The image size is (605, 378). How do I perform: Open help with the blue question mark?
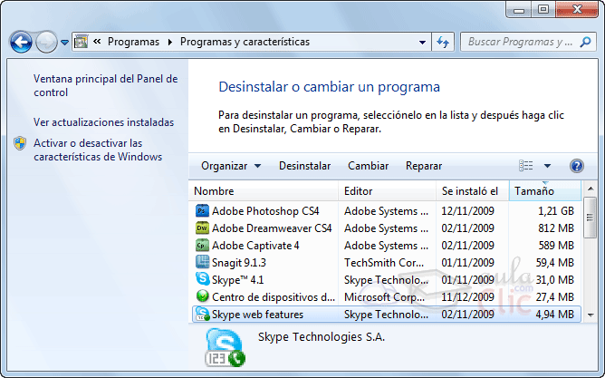(577, 166)
